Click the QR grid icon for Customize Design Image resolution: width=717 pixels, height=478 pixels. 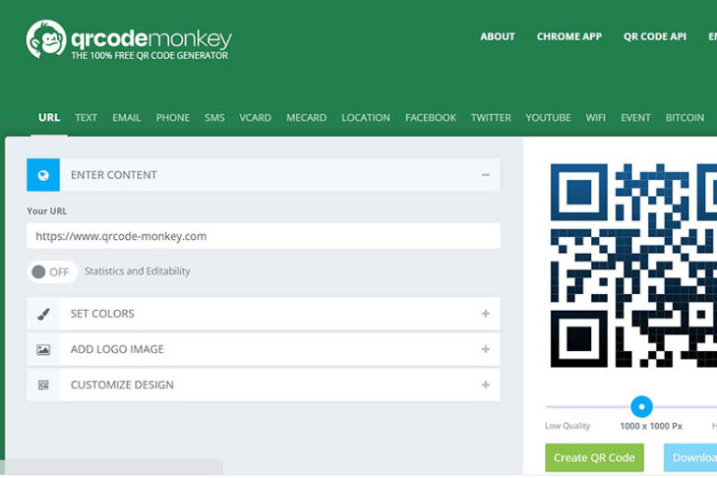[x=43, y=386]
